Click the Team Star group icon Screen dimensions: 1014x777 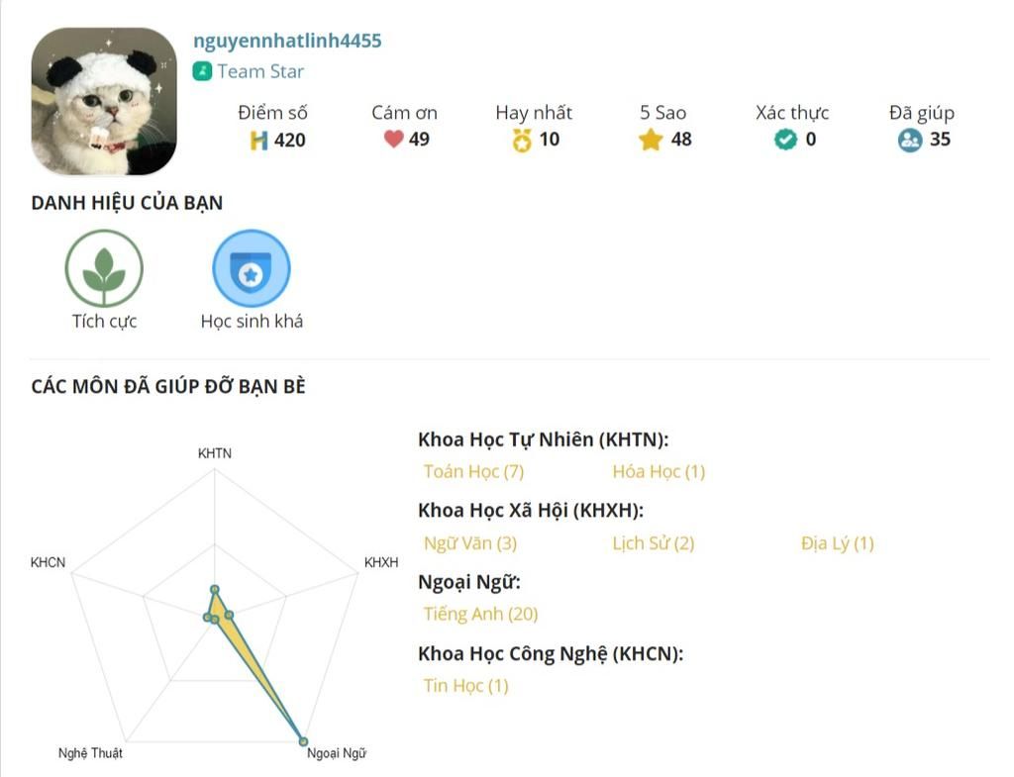(202, 71)
